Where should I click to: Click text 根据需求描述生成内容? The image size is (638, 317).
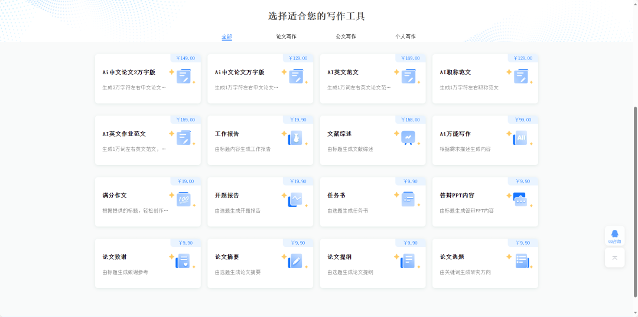[x=465, y=150]
